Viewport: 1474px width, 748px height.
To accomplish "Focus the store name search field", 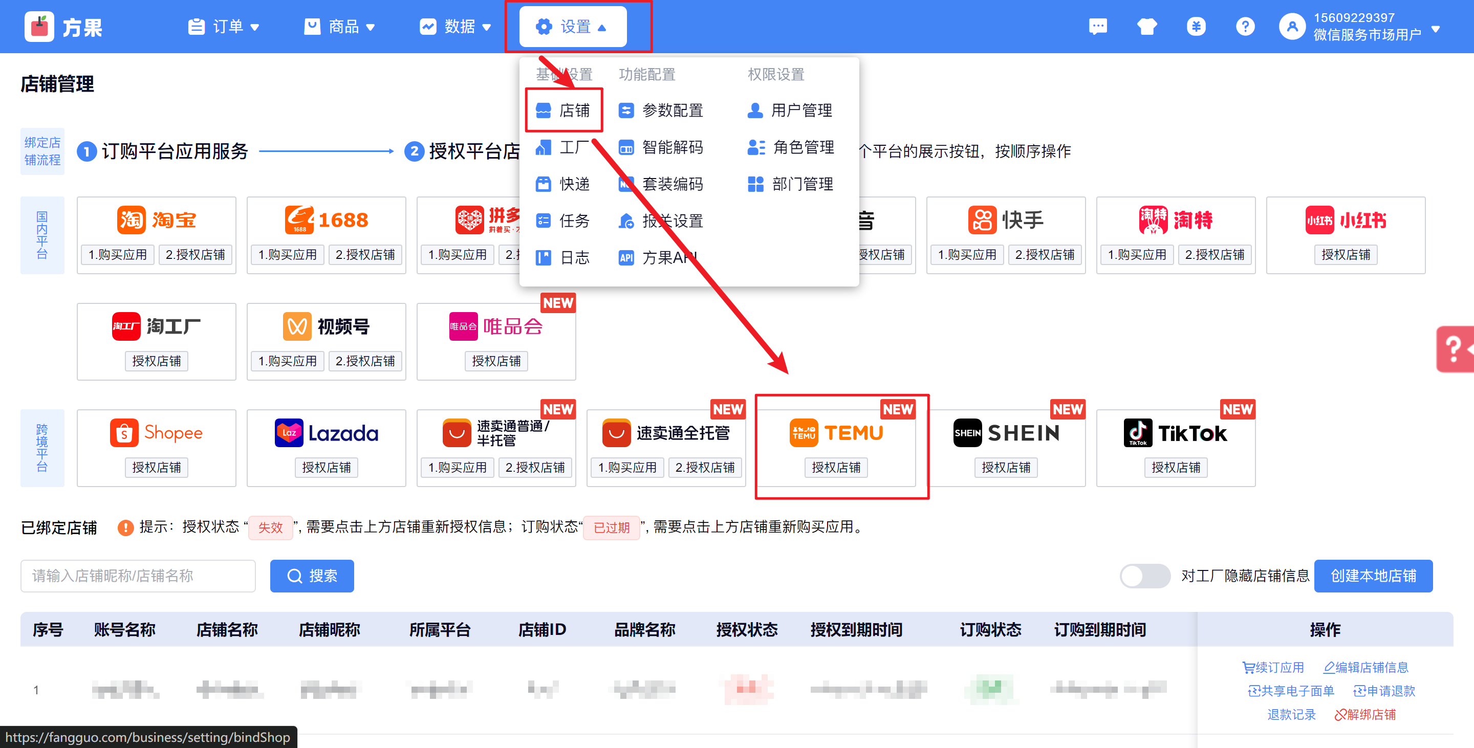I will point(138,576).
